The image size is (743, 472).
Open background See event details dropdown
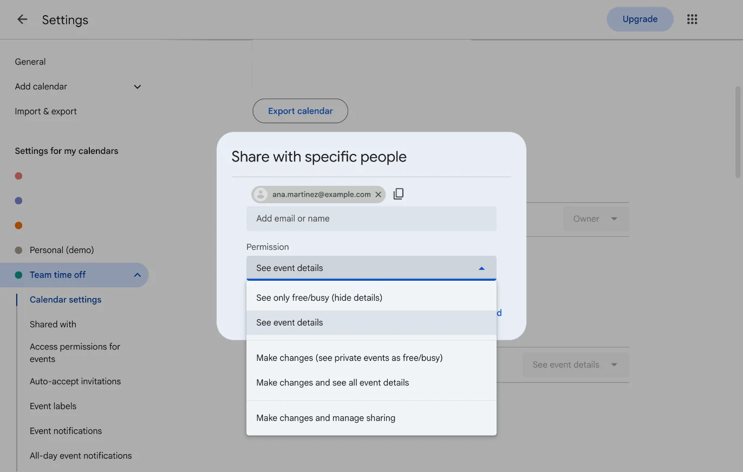click(x=576, y=365)
